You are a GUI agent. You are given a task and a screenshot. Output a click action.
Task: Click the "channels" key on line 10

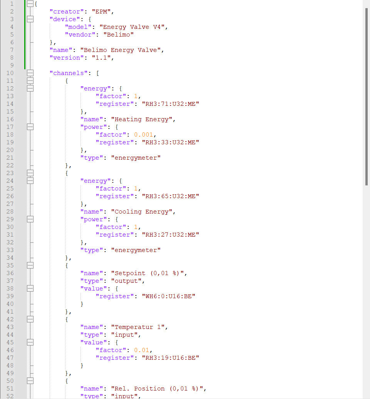[x=69, y=73]
